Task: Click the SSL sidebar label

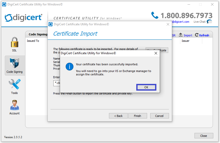Action: coord(14,50)
